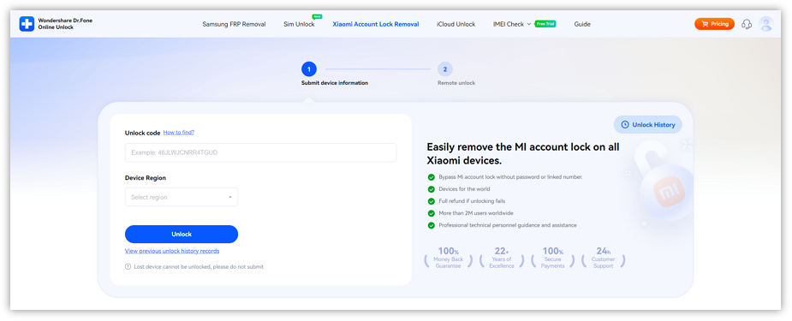792x321 pixels.
Task: Click checkmark beside More than 2M users
Action: 431,213
